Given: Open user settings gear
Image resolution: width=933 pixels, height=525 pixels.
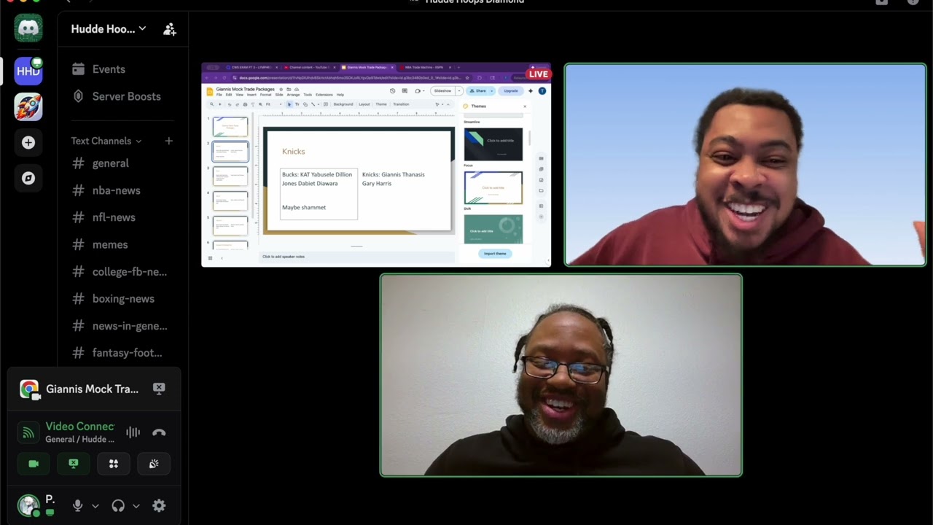Looking at the screenshot, I should pos(159,505).
